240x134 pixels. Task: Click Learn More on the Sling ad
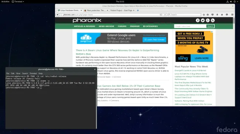click(x=202, y=58)
